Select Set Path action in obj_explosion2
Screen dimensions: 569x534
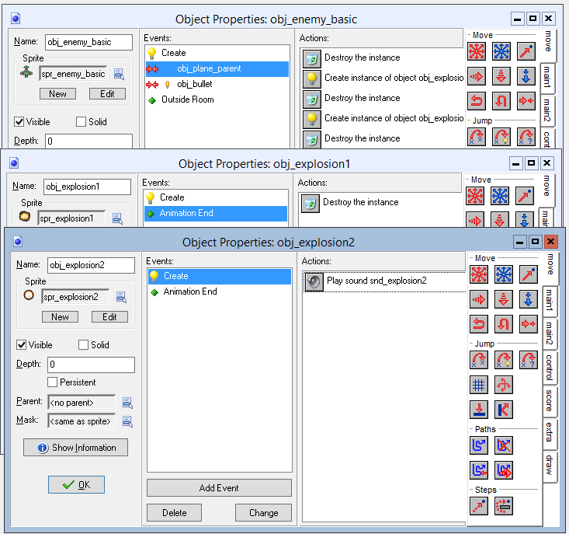[x=479, y=445]
